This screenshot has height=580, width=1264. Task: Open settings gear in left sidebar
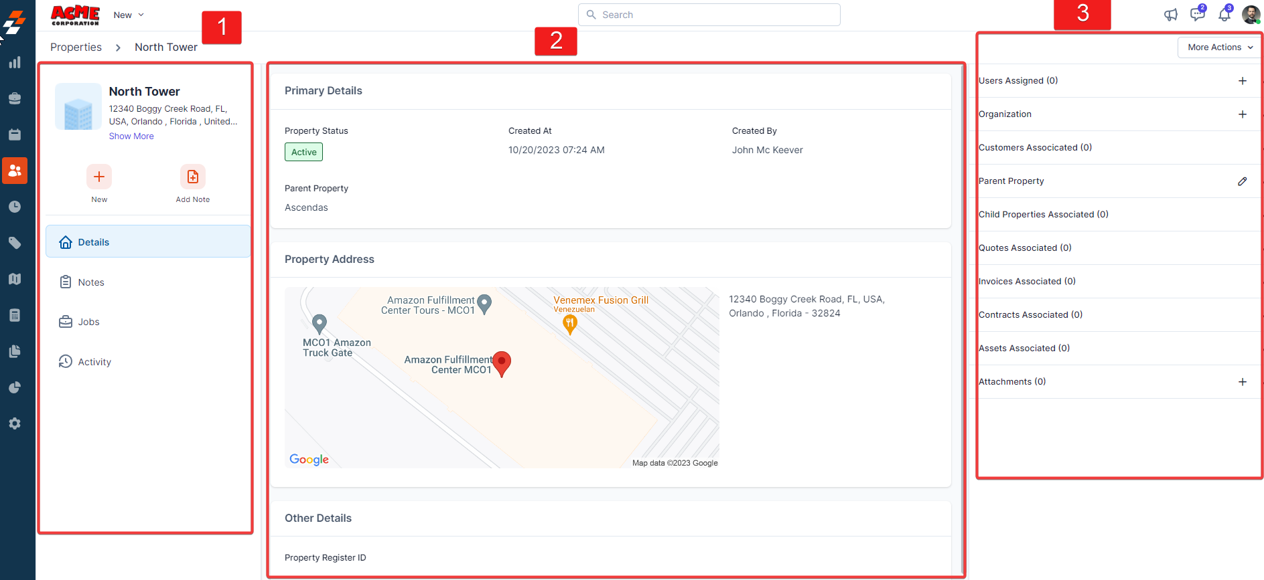tap(15, 423)
